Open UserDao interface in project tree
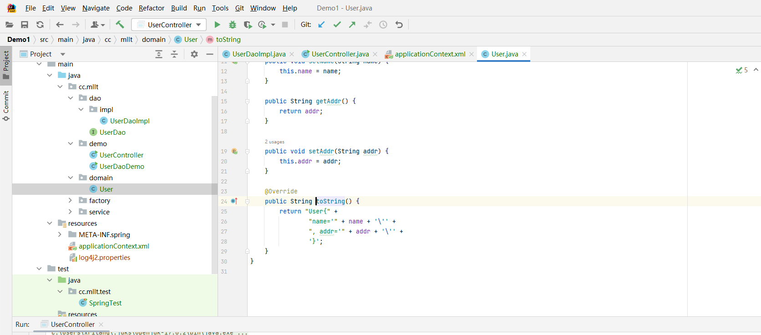761x335 pixels. pyautogui.click(x=112, y=132)
